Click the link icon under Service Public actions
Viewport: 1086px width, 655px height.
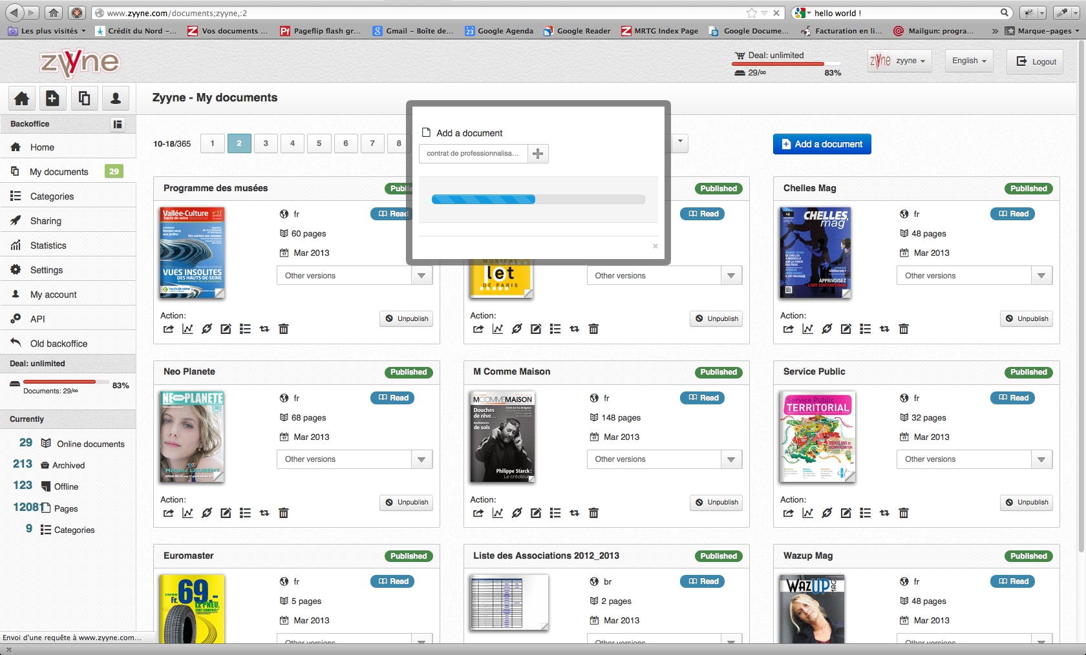827,513
